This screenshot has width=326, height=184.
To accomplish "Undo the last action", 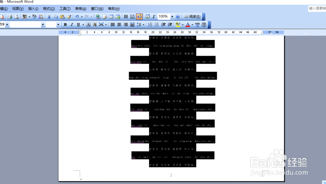I will (x=77, y=17).
